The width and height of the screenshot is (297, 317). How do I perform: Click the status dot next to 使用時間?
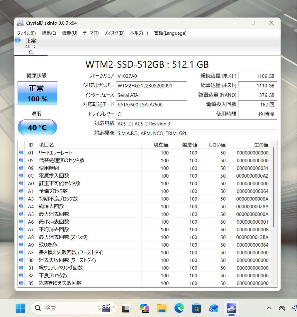pos(21,168)
